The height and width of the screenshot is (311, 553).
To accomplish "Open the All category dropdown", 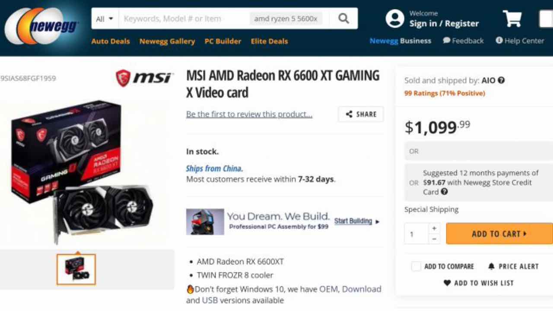I will (105, 19).
